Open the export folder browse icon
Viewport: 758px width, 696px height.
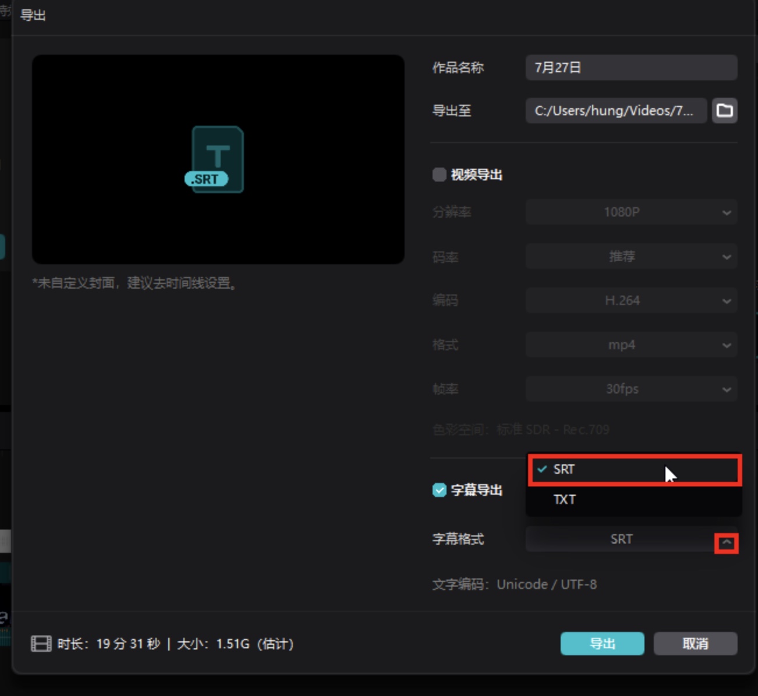click(x=724, y=111)
